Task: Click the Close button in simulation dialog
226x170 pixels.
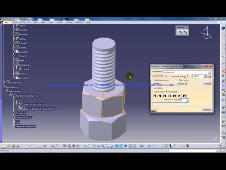Action: coord(207,109)
